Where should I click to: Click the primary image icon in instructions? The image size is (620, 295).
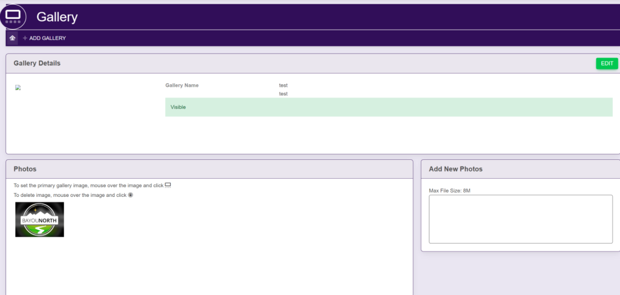click(168, 185)
